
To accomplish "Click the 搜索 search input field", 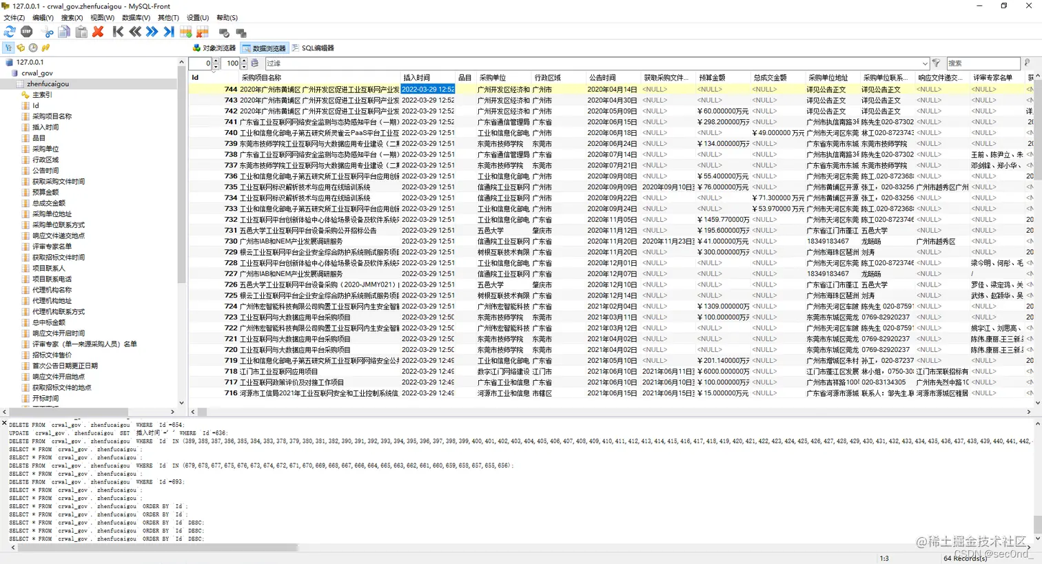I will 983,63.
